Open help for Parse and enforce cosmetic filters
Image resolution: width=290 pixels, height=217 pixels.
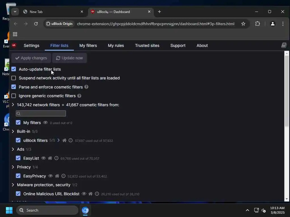[x=86, y=87]
